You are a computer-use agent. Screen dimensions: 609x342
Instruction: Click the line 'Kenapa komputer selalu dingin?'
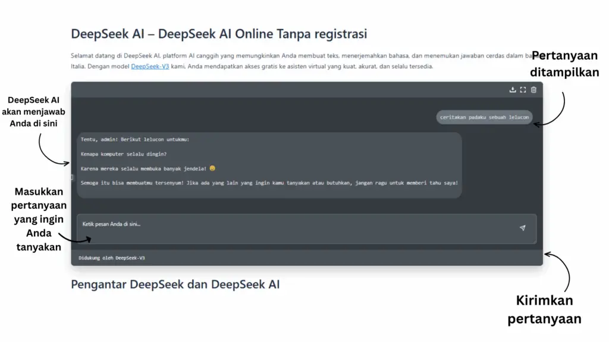(124, 154)
